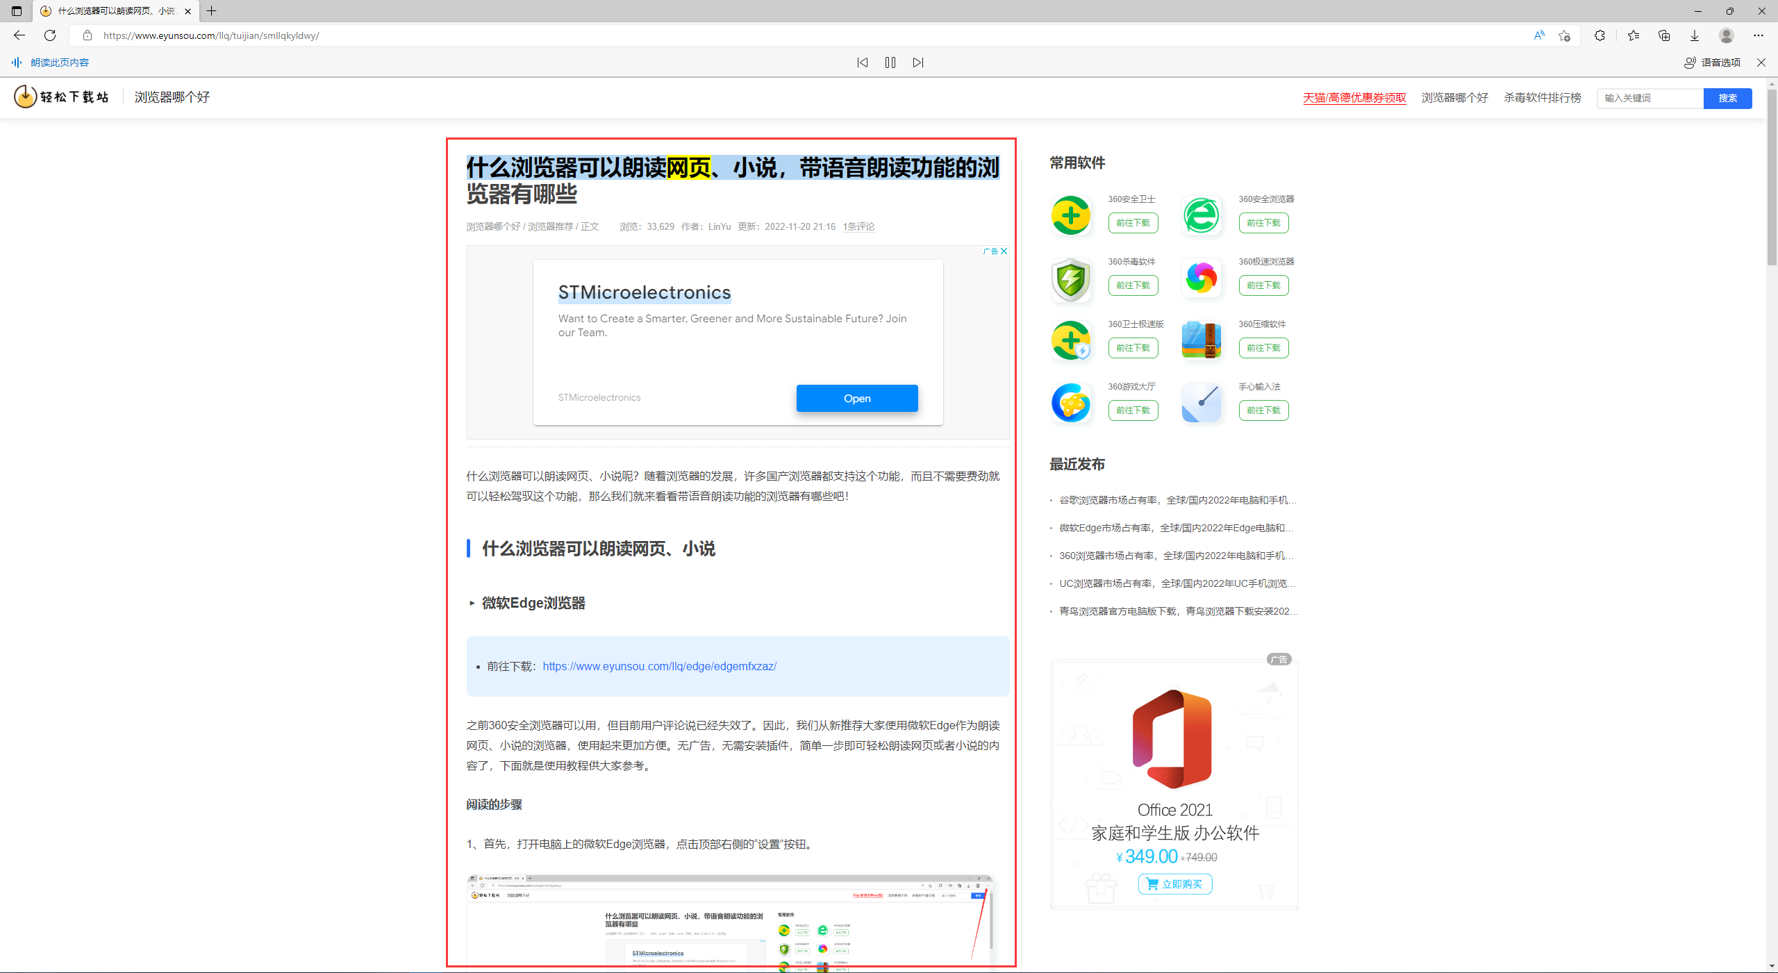Screen dimensions: 1778x973
Task: Click STMicroelectronics ad headline
Action: click(645, 292)
